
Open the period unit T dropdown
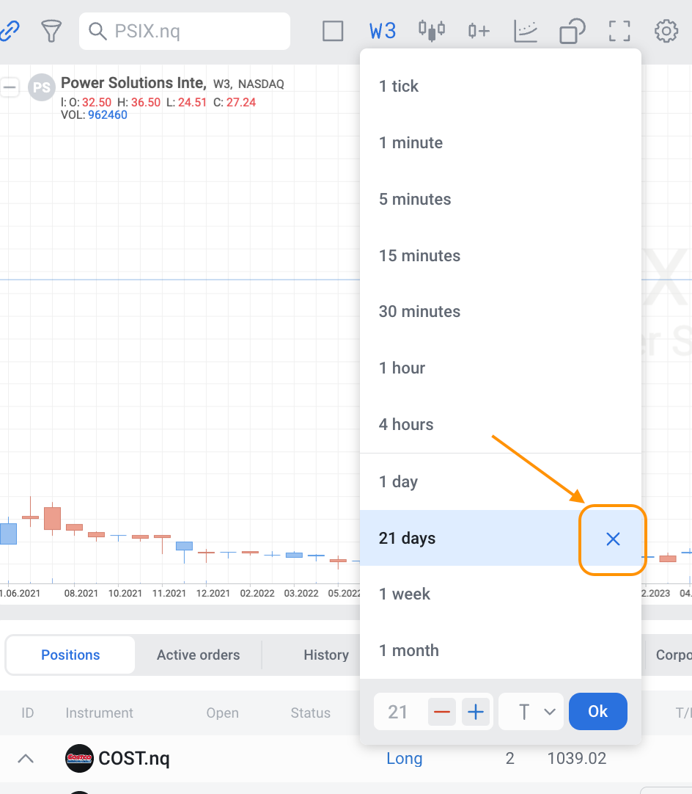(531, 711)
